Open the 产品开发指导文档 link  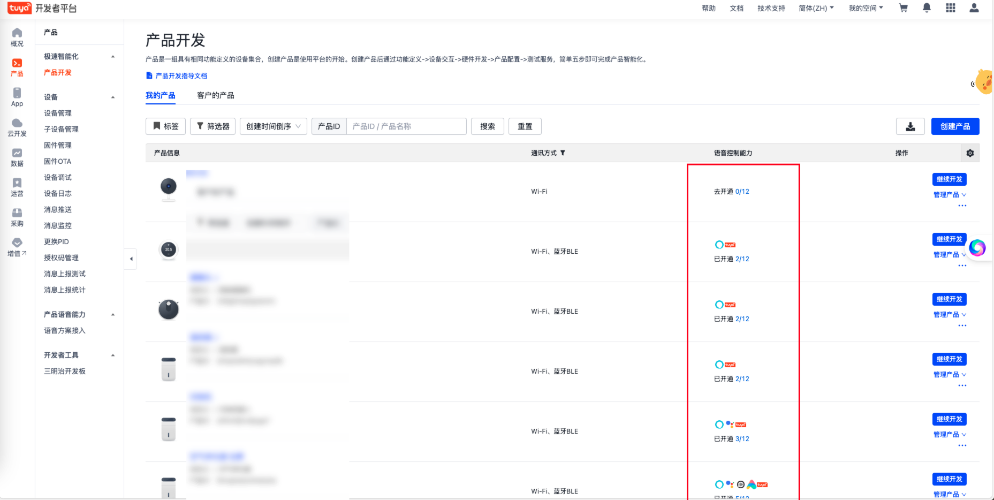[x=181, y=76]
